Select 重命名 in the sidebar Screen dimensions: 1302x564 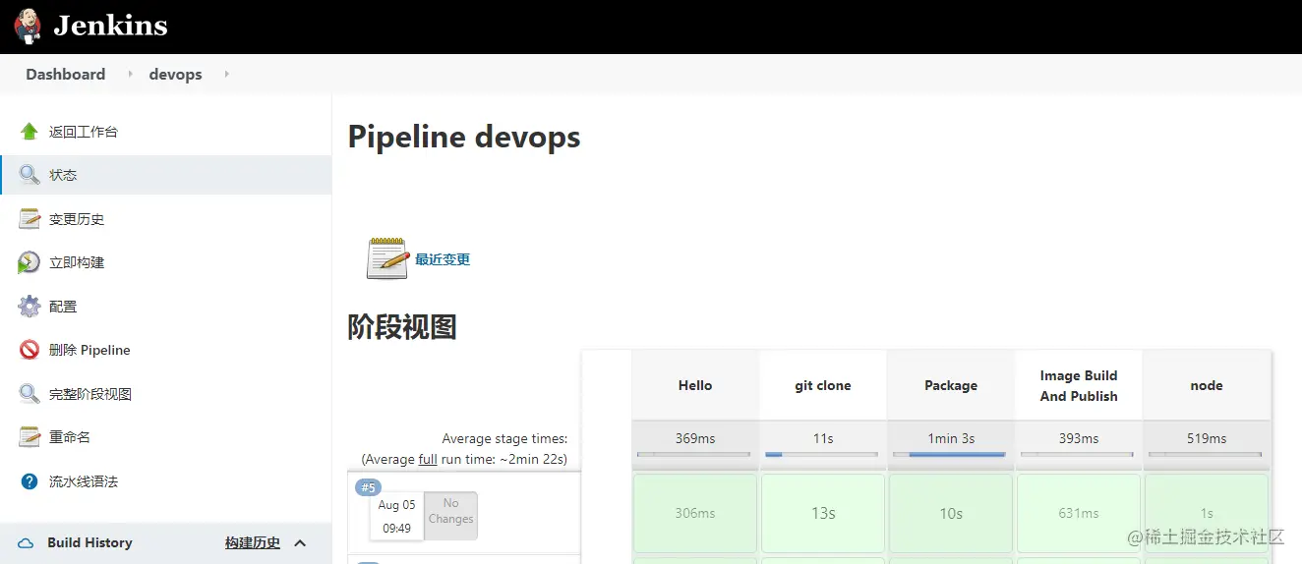pos(70,437)
